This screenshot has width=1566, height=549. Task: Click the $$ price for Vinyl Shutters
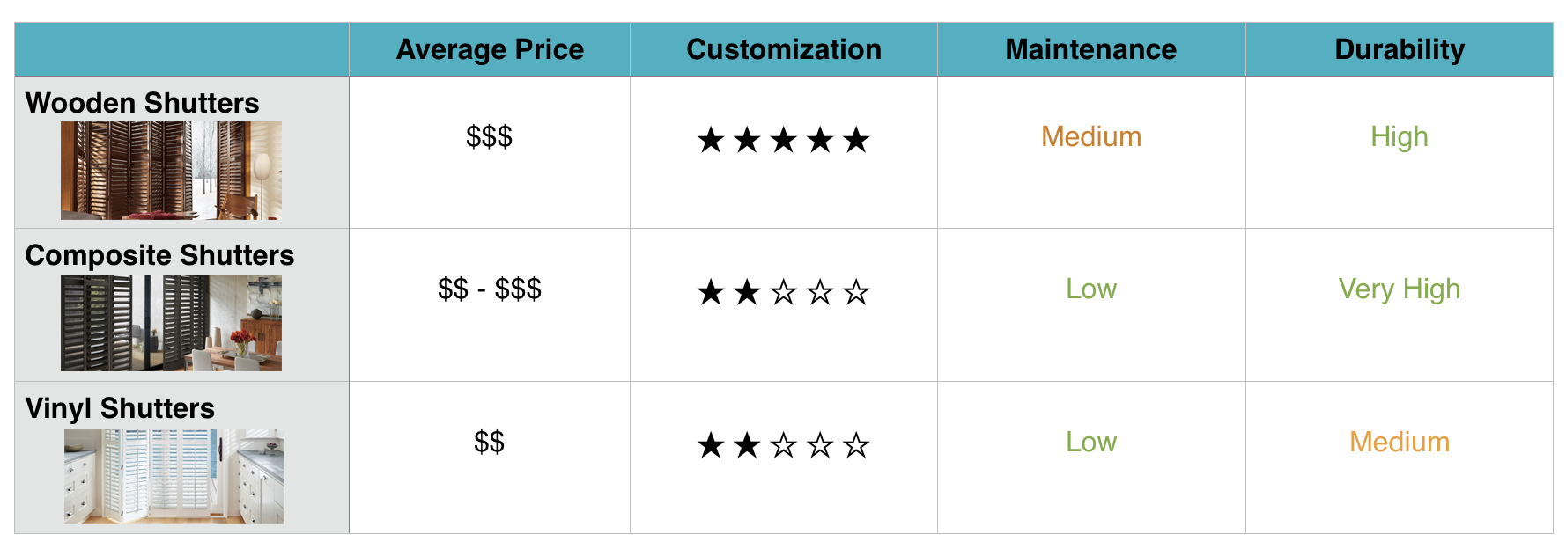[x=489, y=442]
